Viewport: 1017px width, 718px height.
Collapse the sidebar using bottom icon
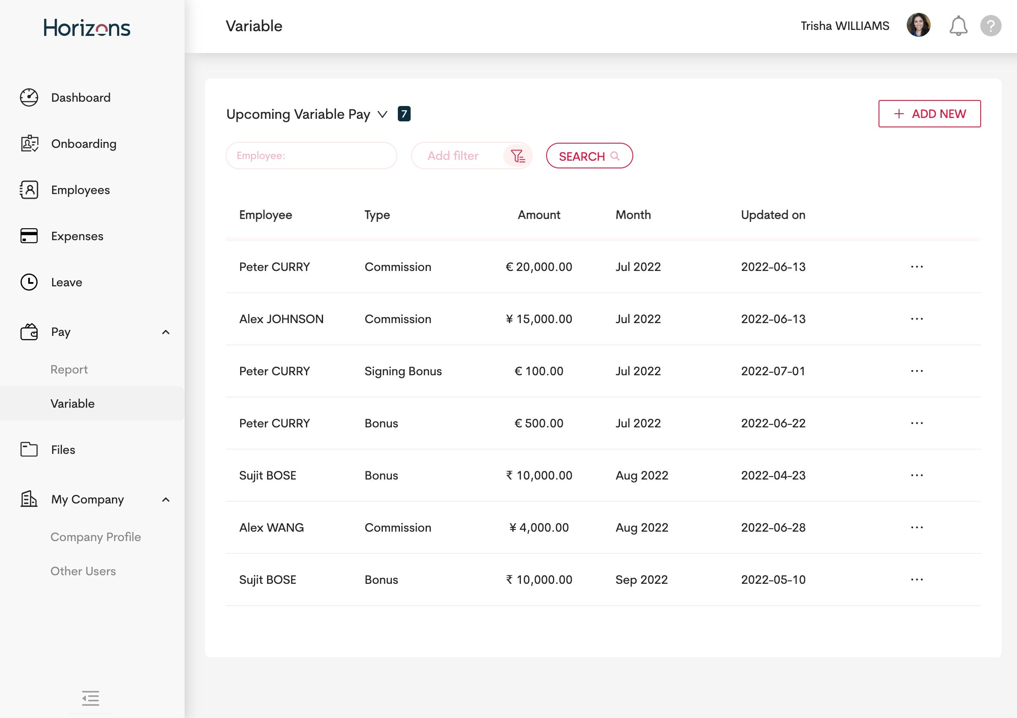click(x=90, y=698)
